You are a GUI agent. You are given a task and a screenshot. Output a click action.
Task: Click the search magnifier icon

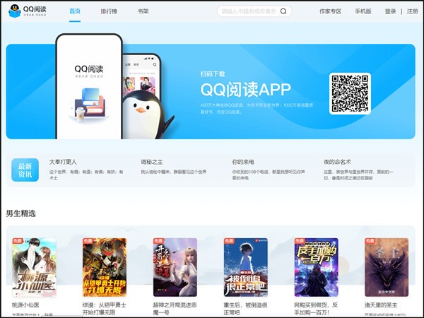[x=283, y=11]
